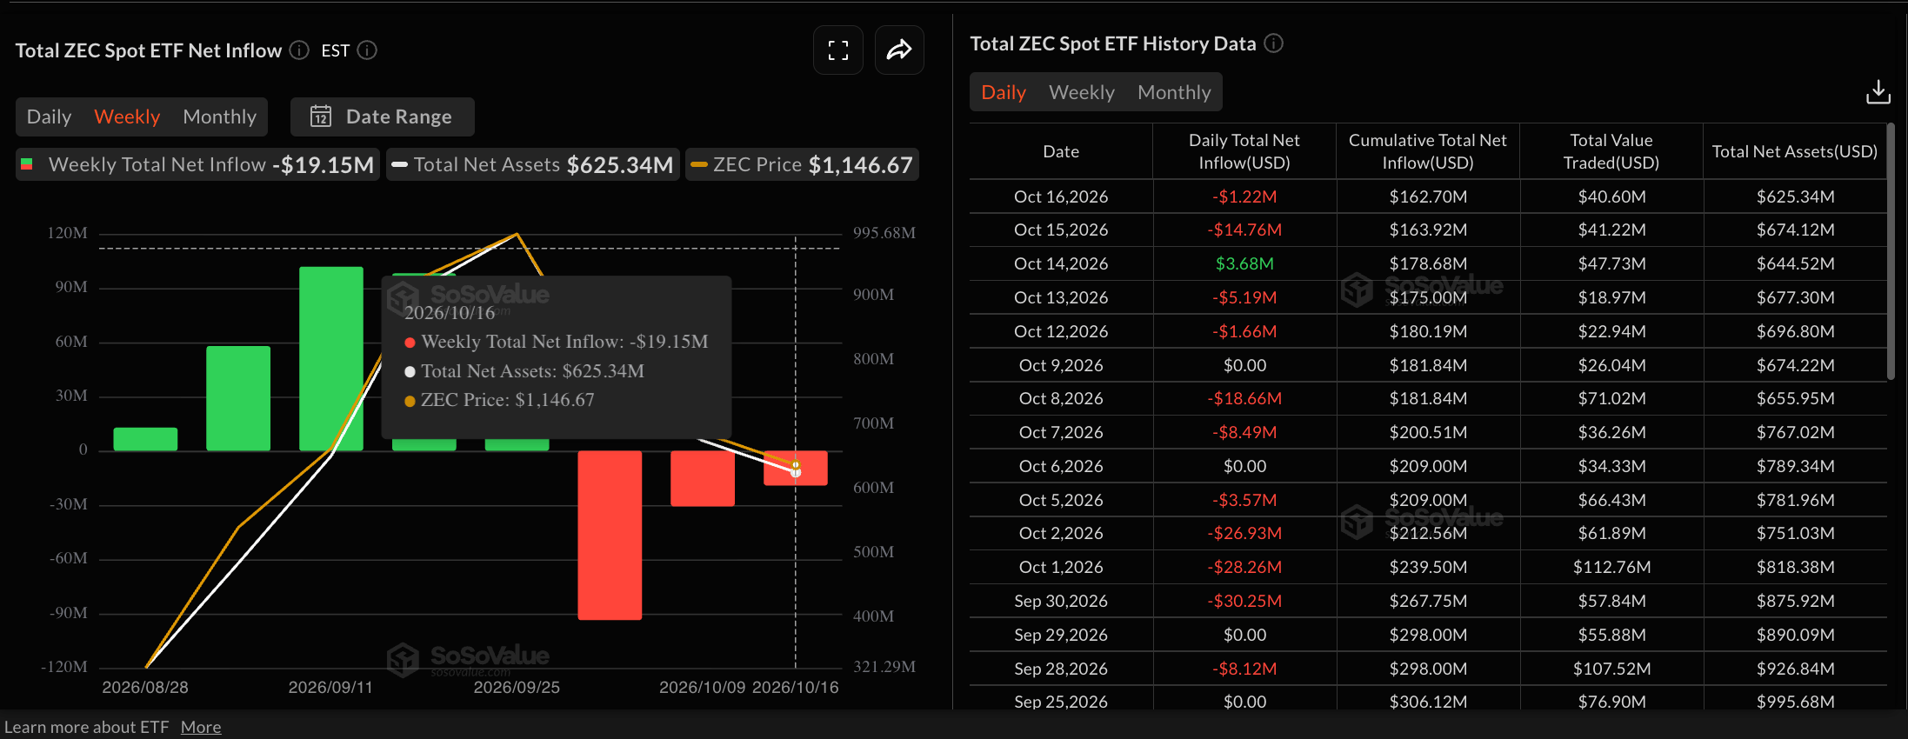
Task: Click Cumulative Total Net Inflow column header
Action: [1428, 151]
